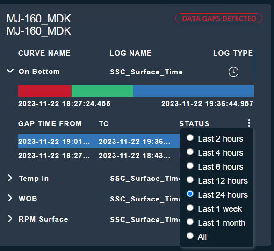This screenshot has width=274, height=251.
Task: Expand the RPM Surface curve row
Action: click(10, 219)
